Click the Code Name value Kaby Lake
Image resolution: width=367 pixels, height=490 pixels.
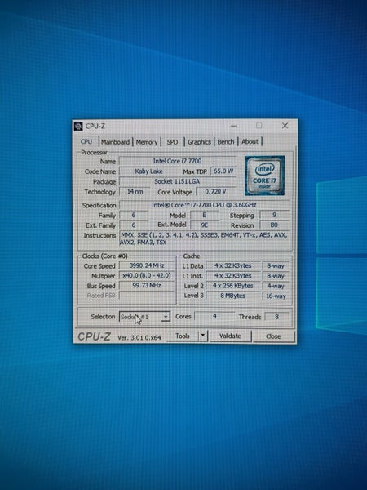click(149, 171)
